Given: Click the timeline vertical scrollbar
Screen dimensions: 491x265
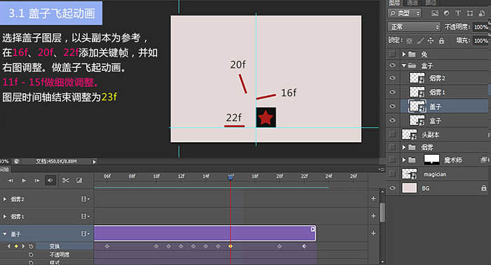Looking at the screenshot, I should point(382,212).
